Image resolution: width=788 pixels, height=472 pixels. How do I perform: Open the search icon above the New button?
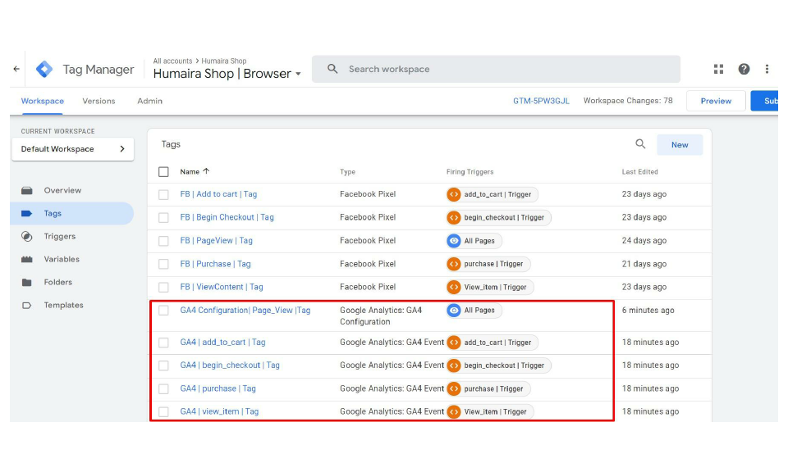tap(640, 143)
